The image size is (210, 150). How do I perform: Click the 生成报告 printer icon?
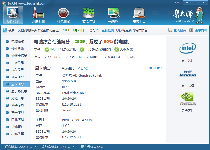[x=170, y=30]
